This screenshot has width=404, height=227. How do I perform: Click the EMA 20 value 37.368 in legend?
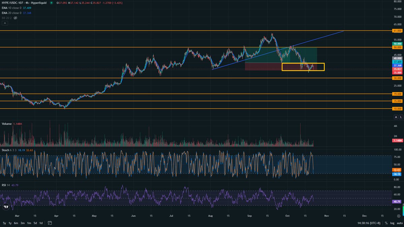click(28, 13)
